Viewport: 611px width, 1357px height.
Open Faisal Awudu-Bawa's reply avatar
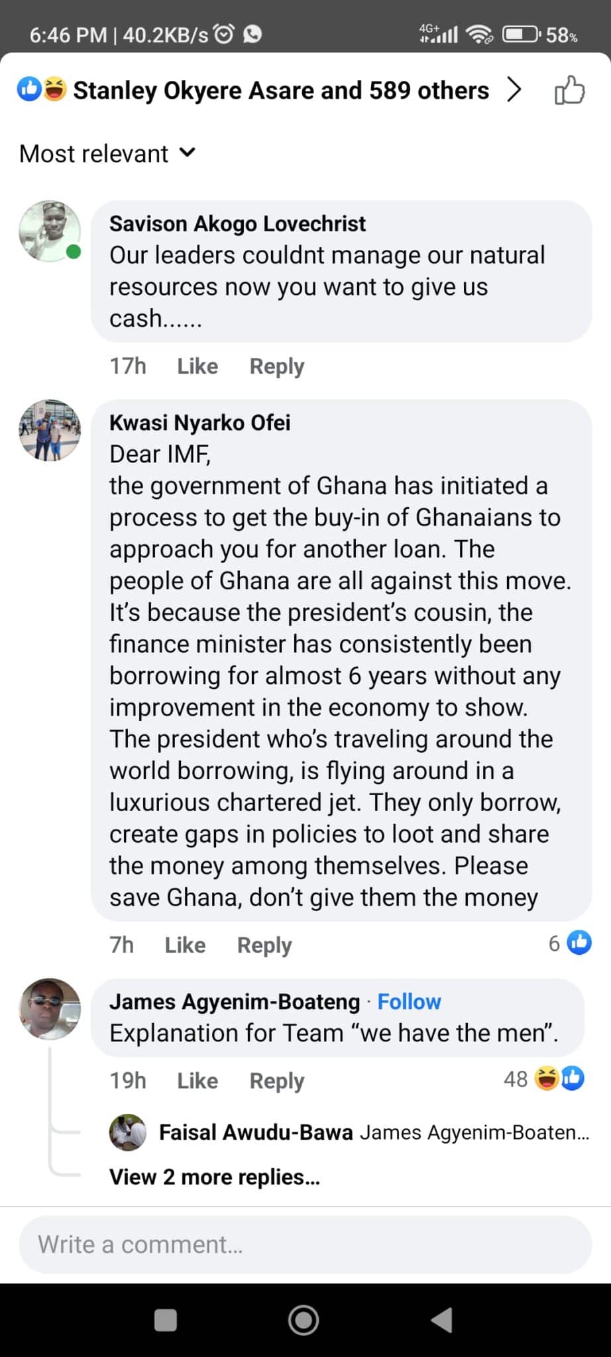pyautogui.click(x=127, y=1132)
